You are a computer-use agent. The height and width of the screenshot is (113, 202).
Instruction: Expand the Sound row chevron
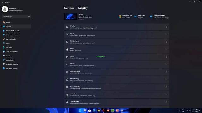pyautogui.click(x=167, y=35)
